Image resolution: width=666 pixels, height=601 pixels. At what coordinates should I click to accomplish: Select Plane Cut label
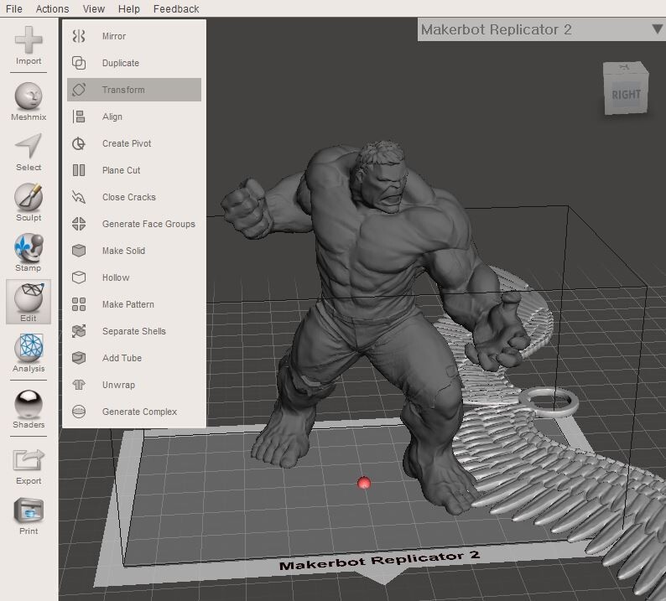[121, 170]
